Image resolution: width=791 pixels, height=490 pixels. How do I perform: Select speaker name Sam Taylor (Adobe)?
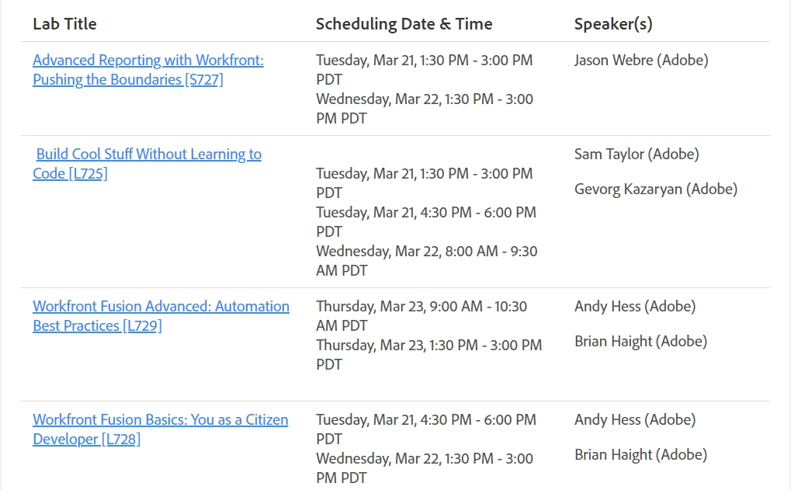[637, 154]
